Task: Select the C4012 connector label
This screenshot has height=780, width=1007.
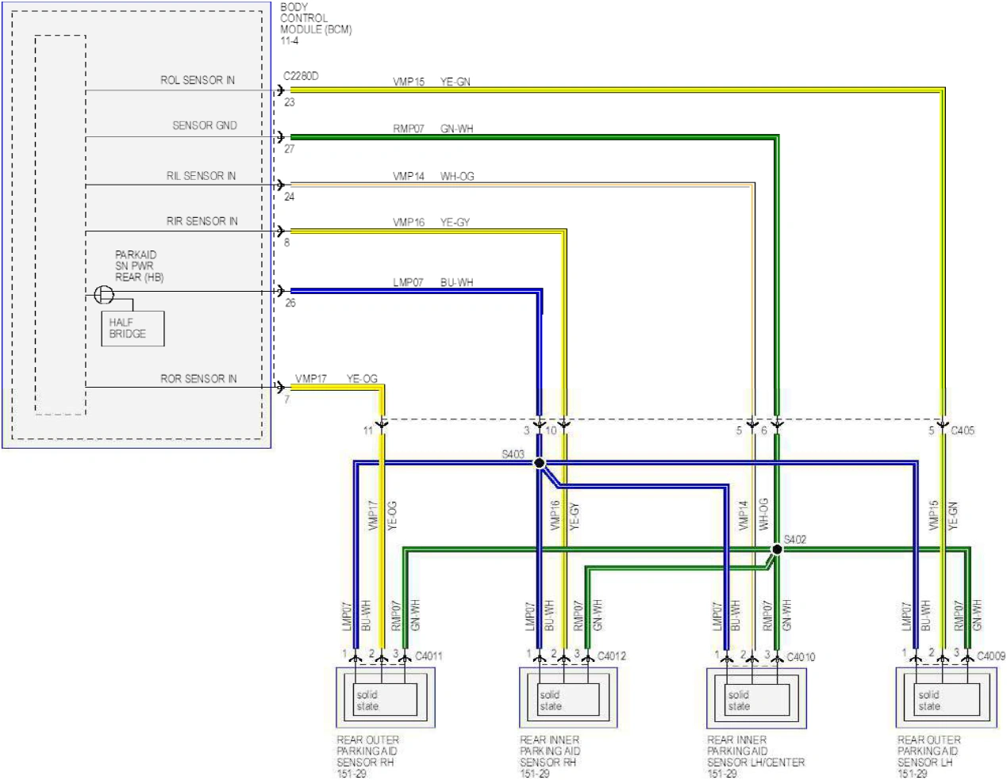Action: (612, 656)
